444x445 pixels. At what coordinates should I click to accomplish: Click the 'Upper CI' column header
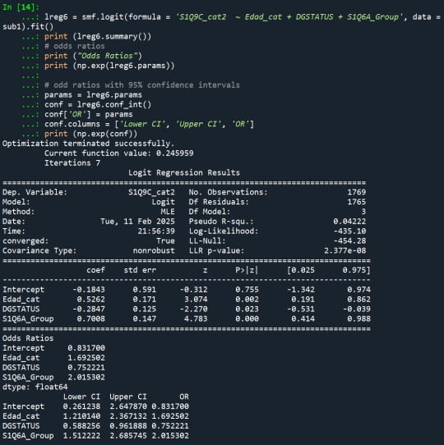click(128, 397)
